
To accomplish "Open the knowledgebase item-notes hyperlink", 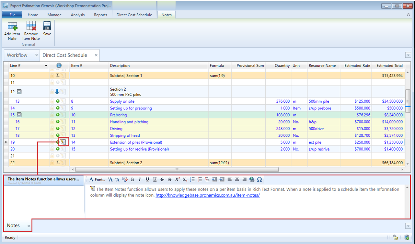I will pos(207,195).
